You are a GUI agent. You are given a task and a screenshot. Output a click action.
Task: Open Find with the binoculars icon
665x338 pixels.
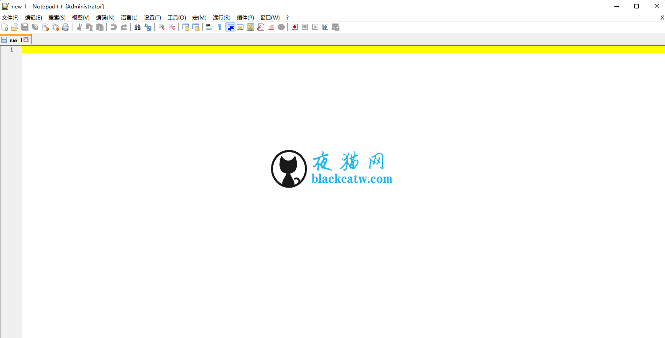click(x=138, y=27)
